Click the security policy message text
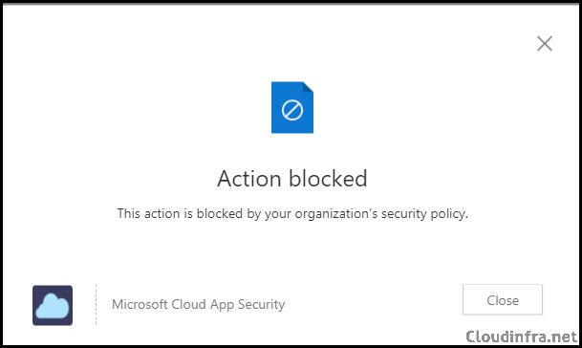The width and height of the screenshot is (582, 348). 292,214
